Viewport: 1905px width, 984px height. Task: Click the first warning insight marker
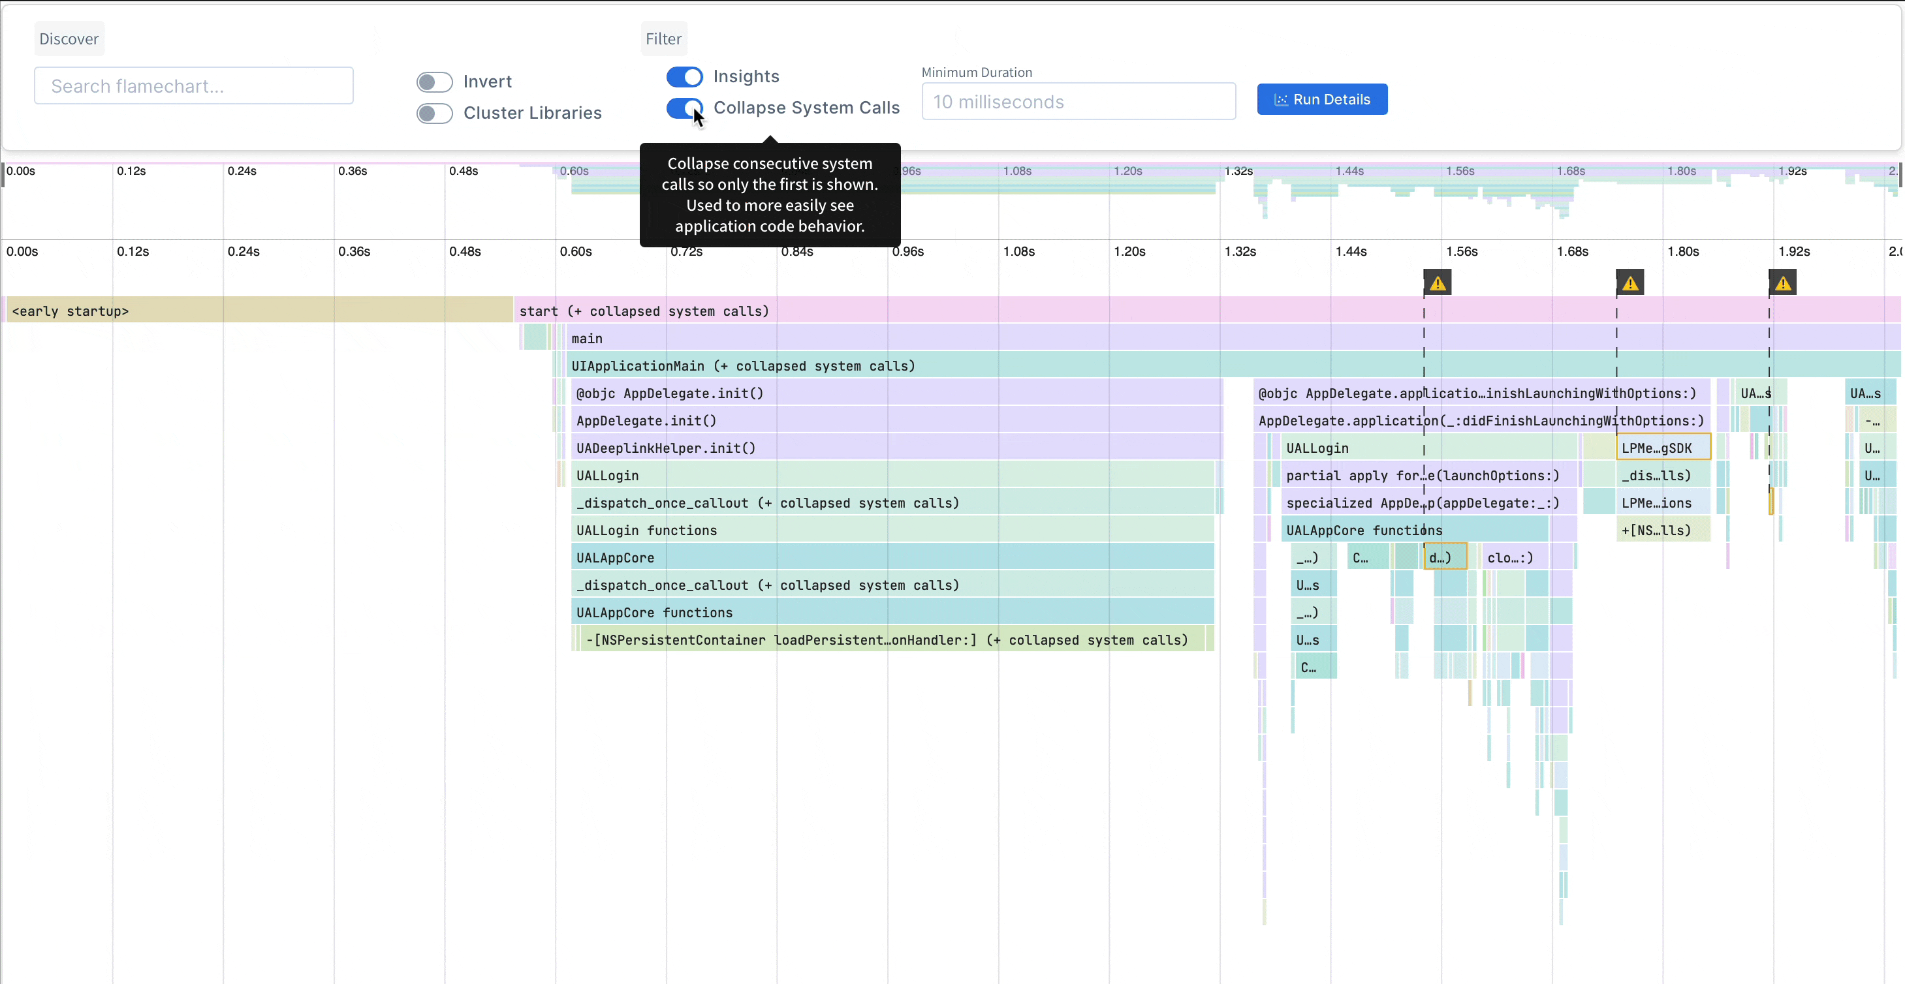(1437, 283)
